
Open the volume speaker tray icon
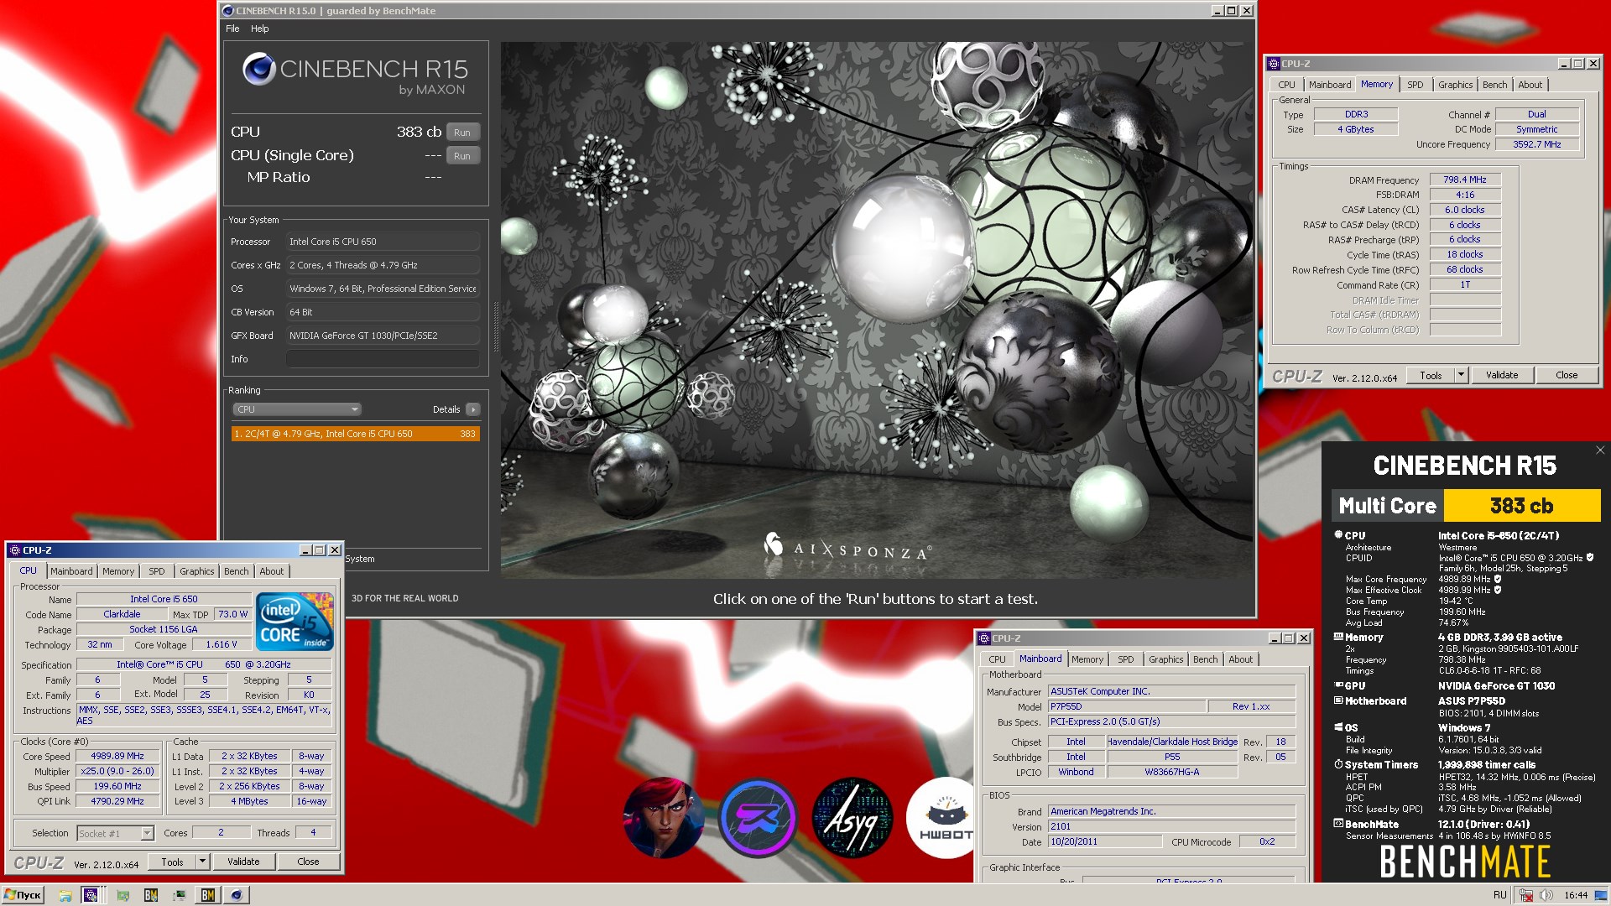(x=1546, y=895)
